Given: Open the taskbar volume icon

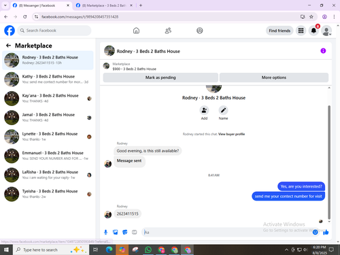Looking at the screenshot, I should click(305, 250).
